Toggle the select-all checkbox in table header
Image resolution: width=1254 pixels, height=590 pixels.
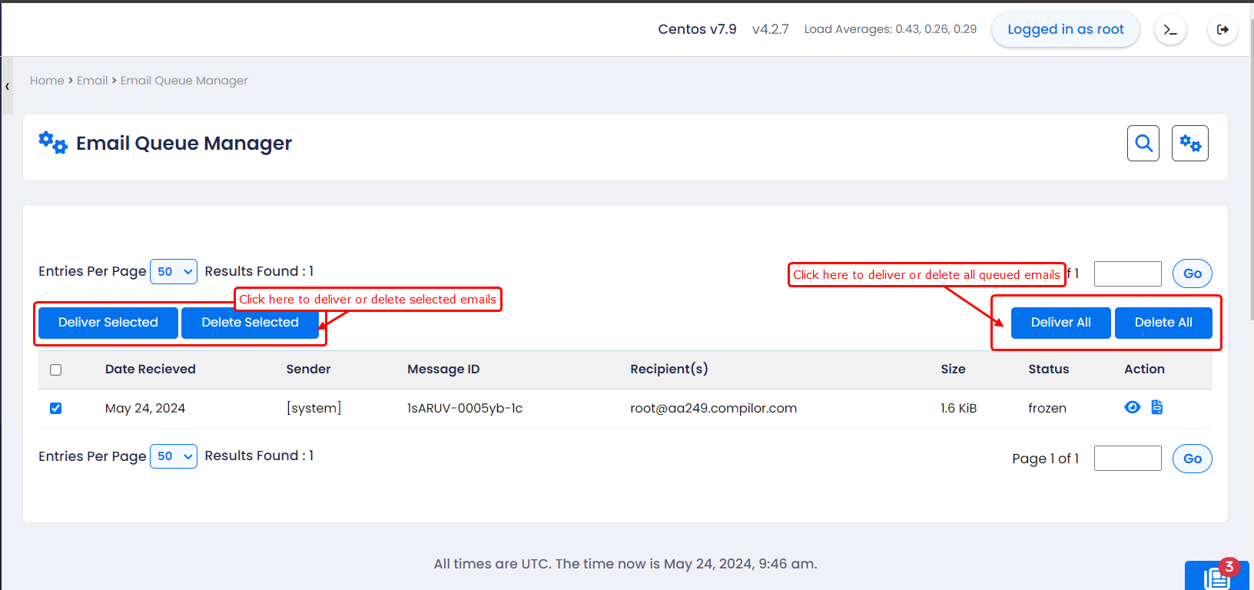tap(56, 370)
